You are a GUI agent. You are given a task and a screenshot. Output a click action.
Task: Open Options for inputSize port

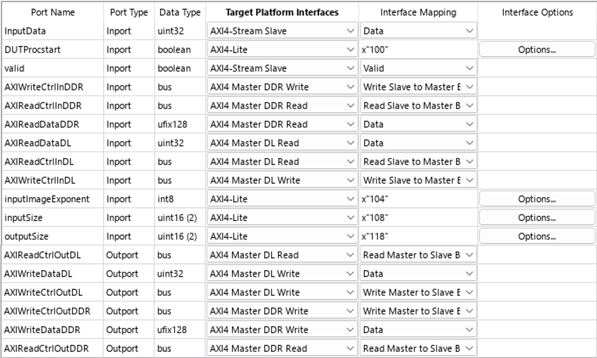click(x=537, y=218)
